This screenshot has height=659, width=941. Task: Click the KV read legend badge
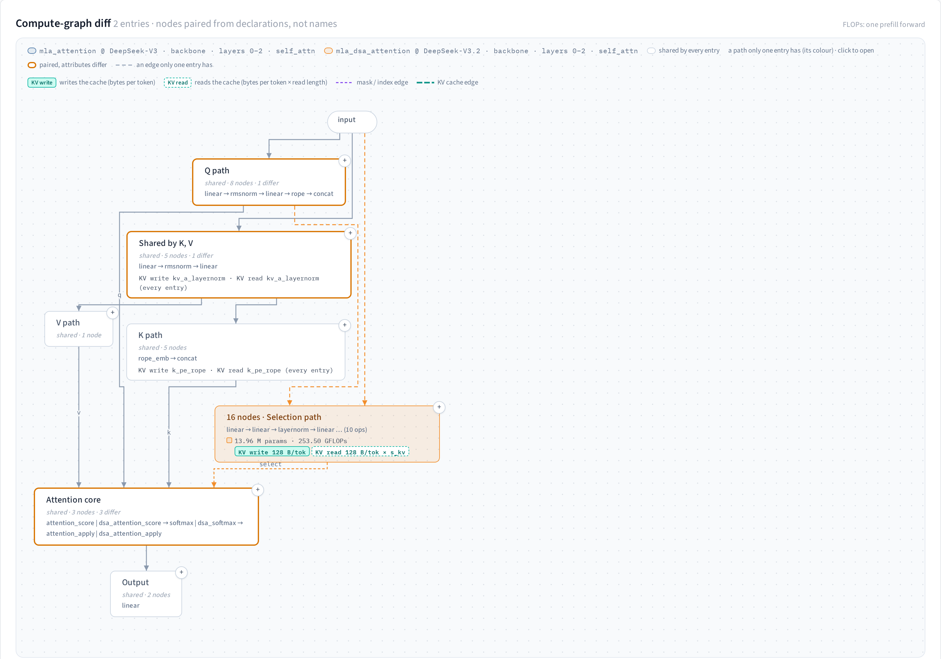177,82
